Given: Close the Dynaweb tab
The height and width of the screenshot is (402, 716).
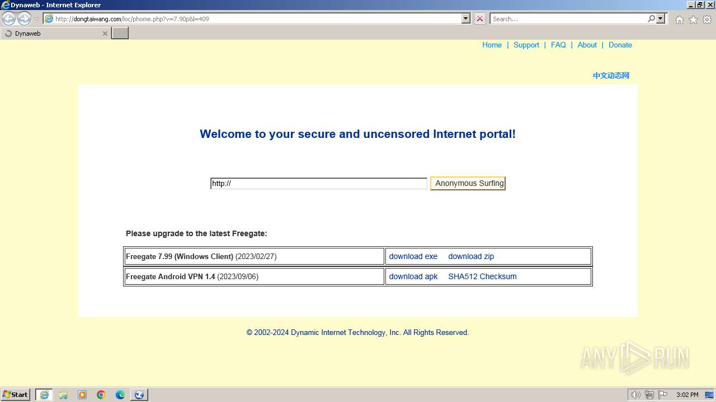Looking at the screenshot, I should pyautogui.click(x=105, y=33).
